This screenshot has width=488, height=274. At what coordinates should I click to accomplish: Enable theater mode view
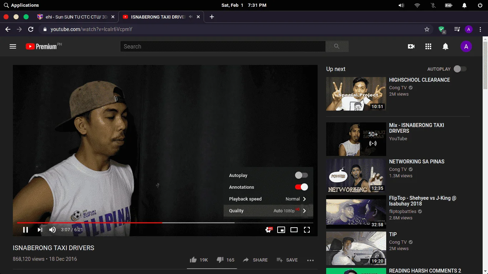coord(294,230)
